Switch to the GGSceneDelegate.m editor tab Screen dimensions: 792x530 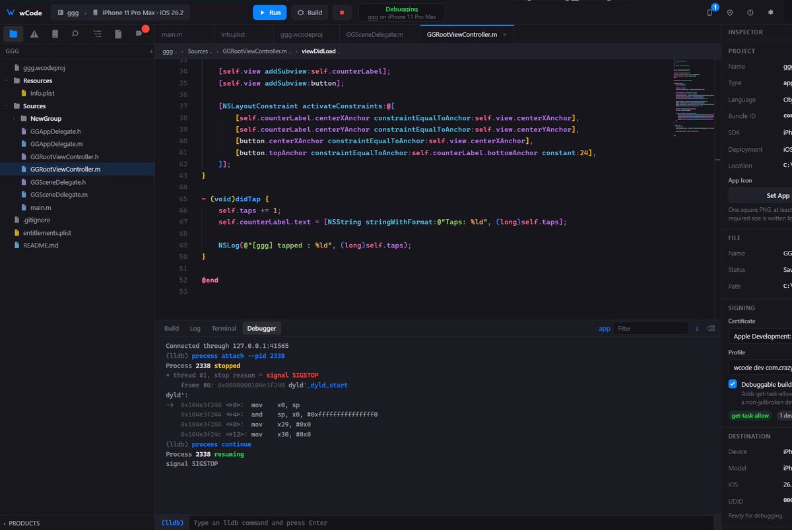pos(380,34)
